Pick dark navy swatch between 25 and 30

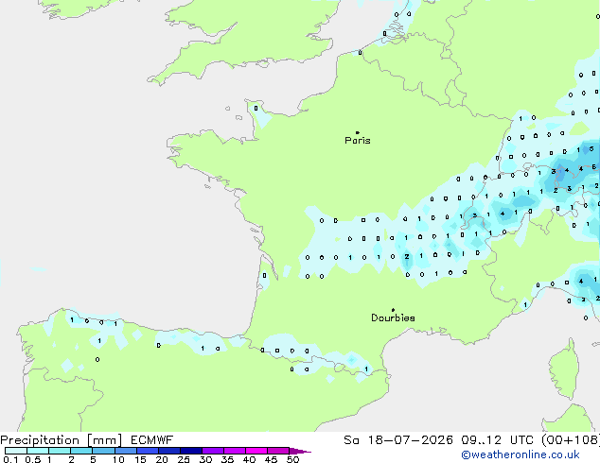pos(190,451)
